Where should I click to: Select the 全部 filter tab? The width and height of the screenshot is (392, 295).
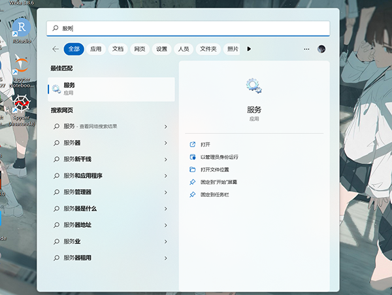click(74, 49)
